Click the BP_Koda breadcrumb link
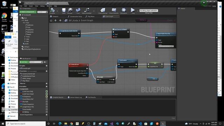Viewport: 224px width, 126px height. click(73, 21)
